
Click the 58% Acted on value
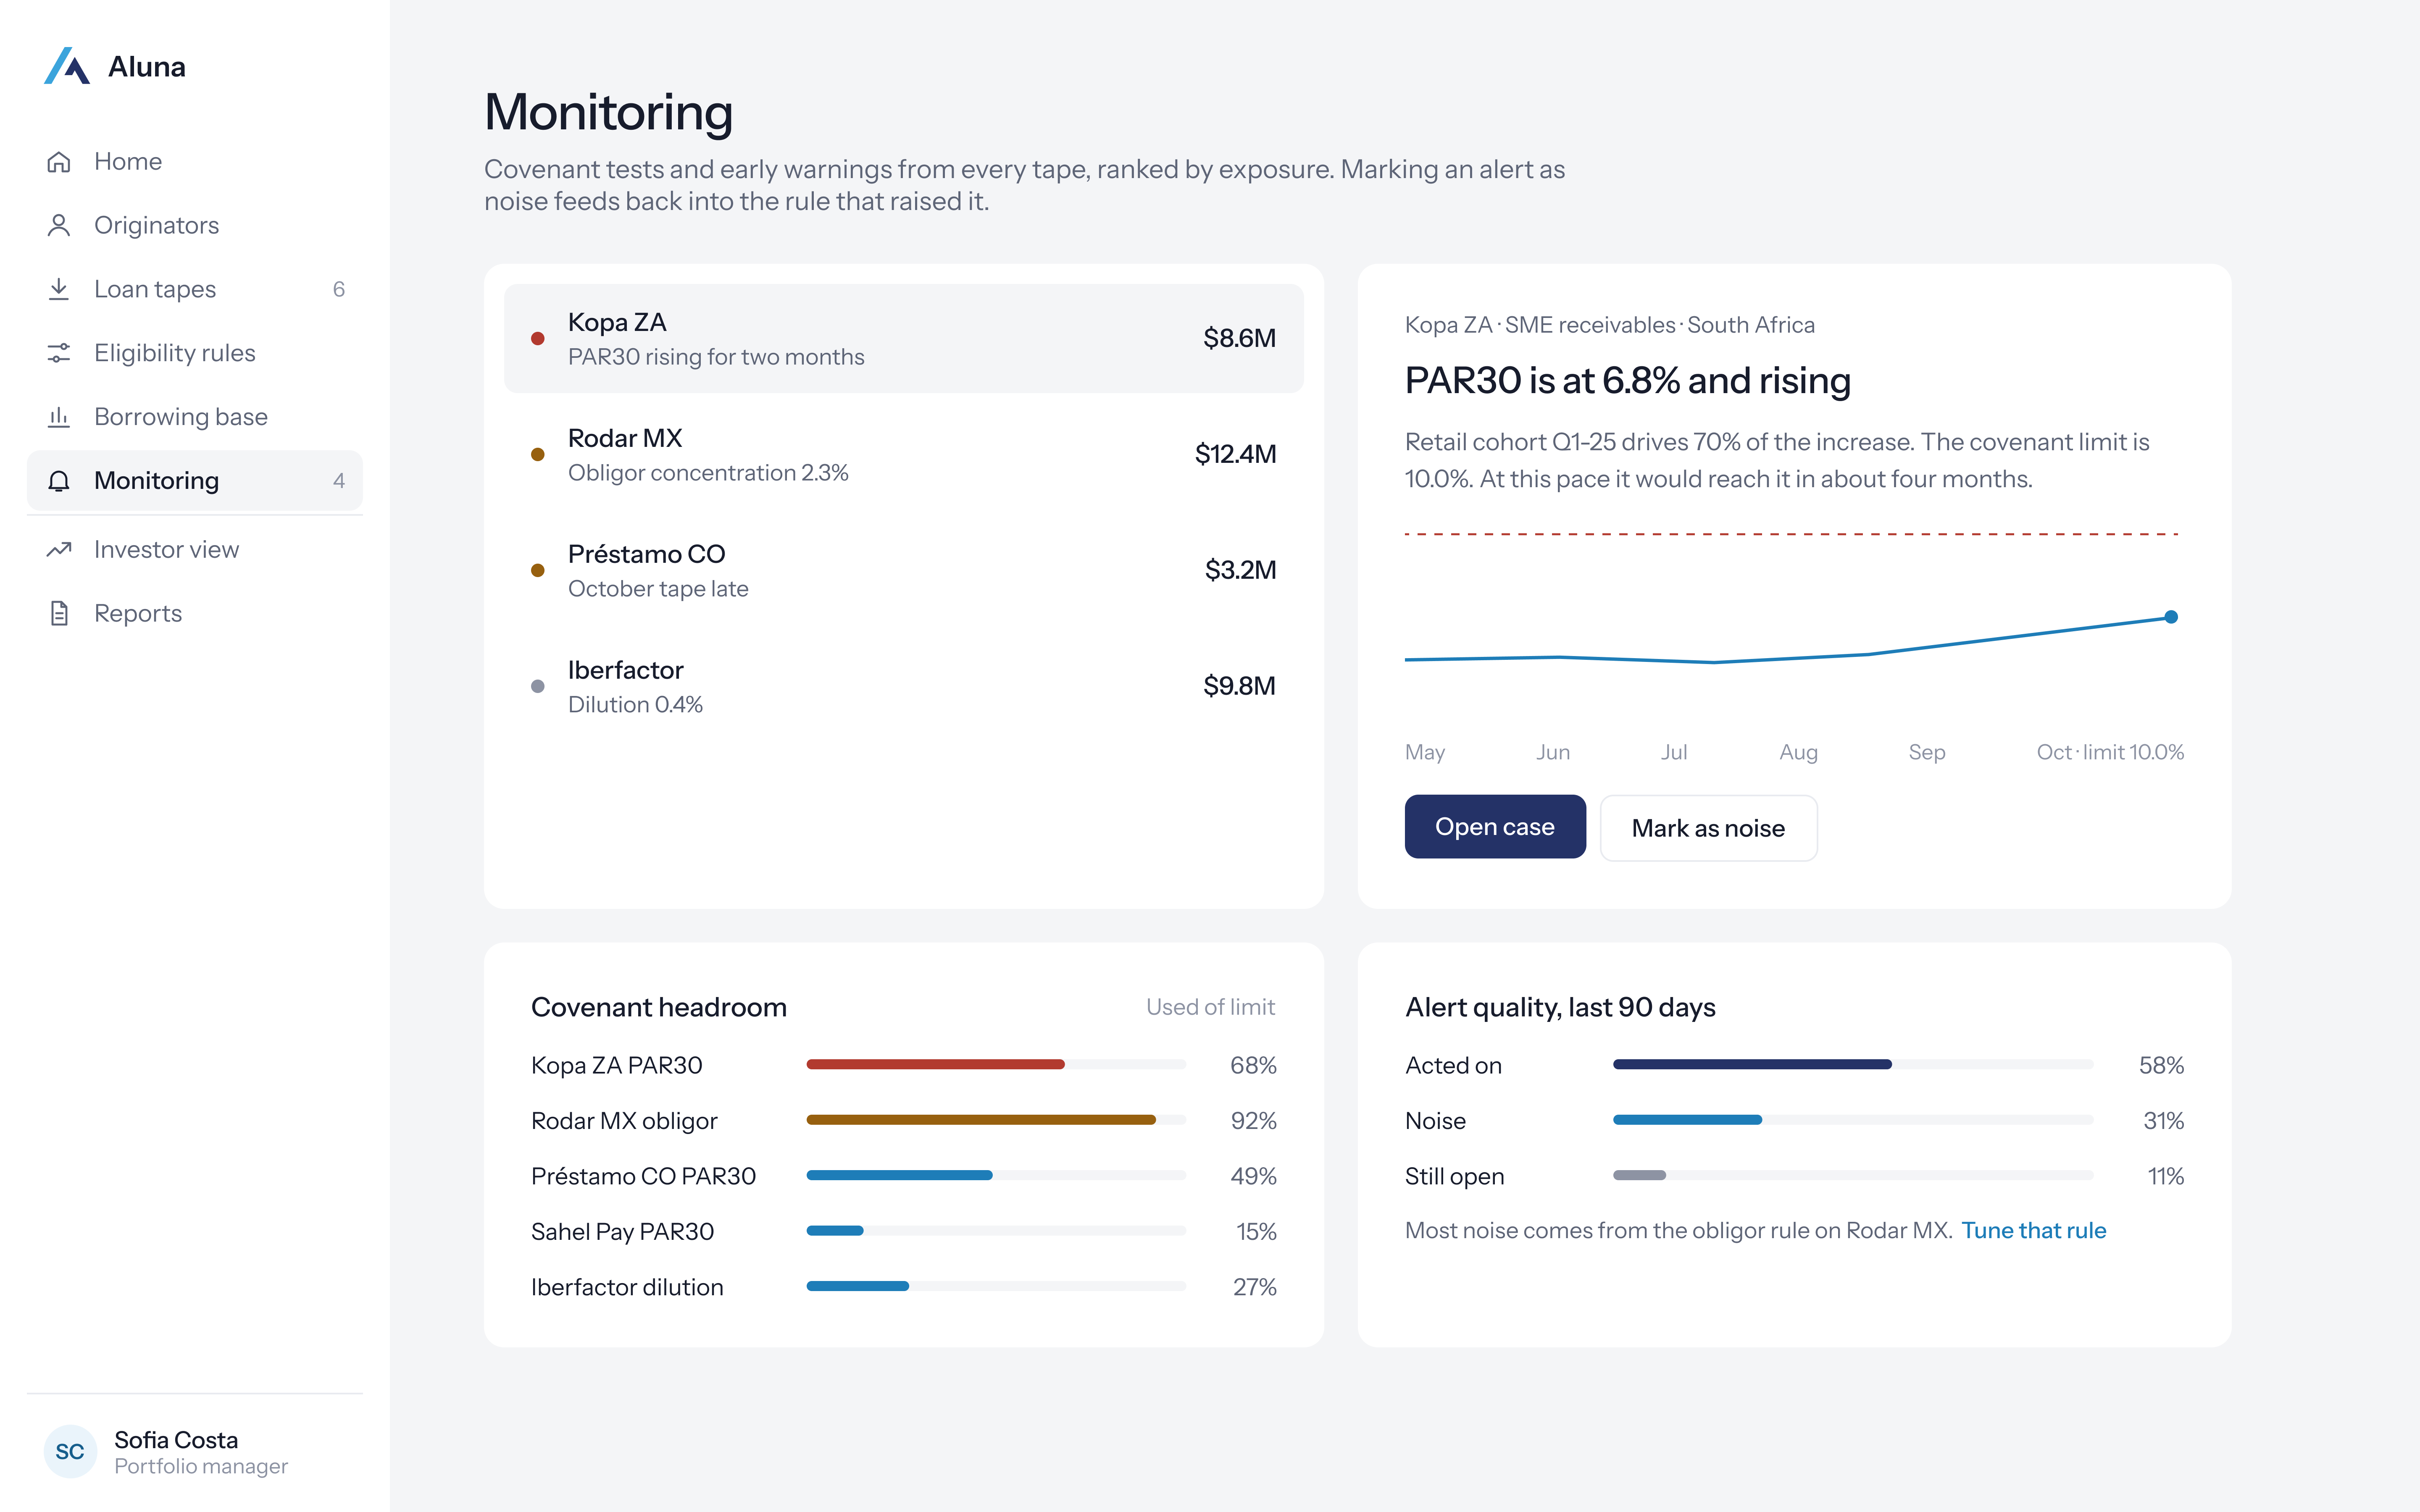point(2161,1065)
